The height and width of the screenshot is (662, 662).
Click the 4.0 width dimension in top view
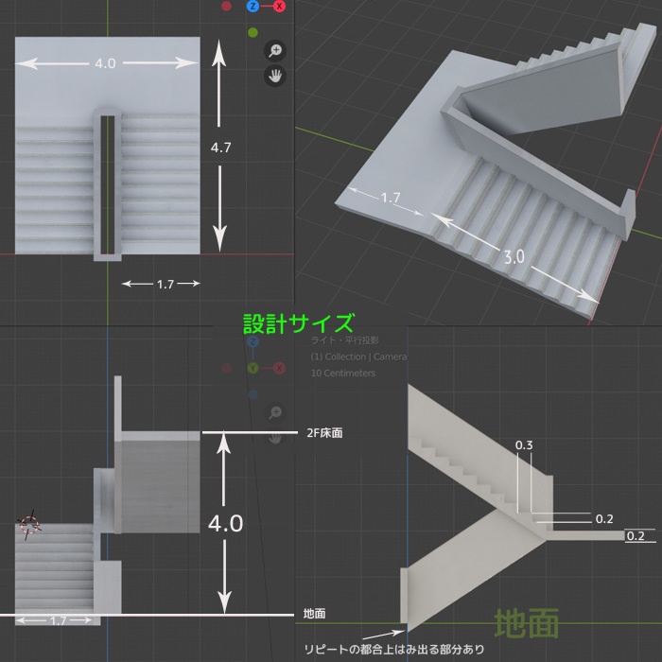click(105, 63)
